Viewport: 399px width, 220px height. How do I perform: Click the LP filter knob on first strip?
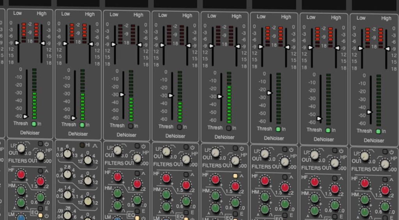(21, 148)
